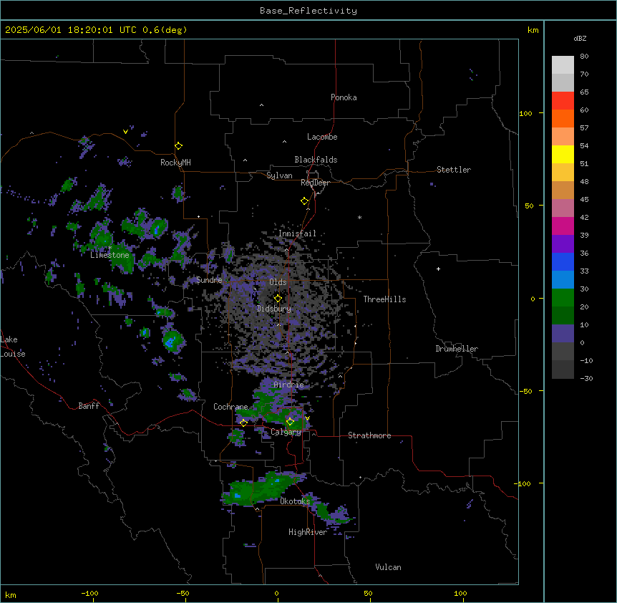Image resolution: width=617 pixels, height=603 pixels.
Task: Pick the white swatch at top of legend
Action: point(563,65)
